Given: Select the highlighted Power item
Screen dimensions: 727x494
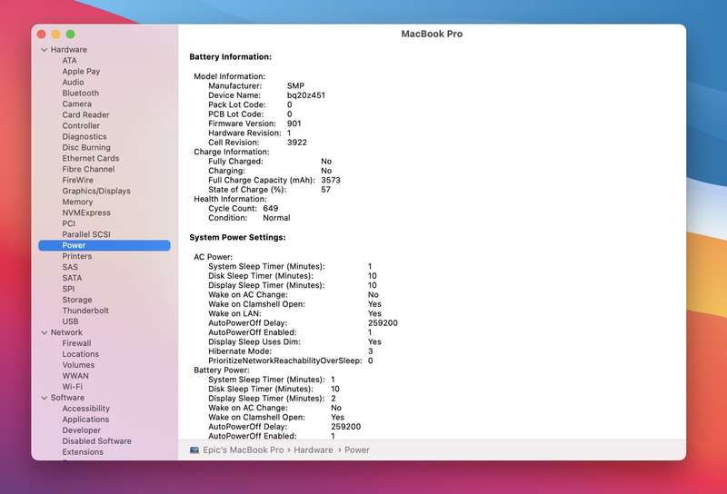Looking at the screenshot, I should pyautogui.click(x=105, y=245).
